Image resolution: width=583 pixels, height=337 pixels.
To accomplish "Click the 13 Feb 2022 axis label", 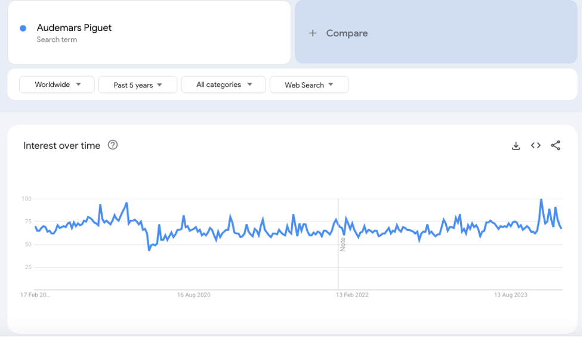I will pyautogui.click(x=352, y=295).
